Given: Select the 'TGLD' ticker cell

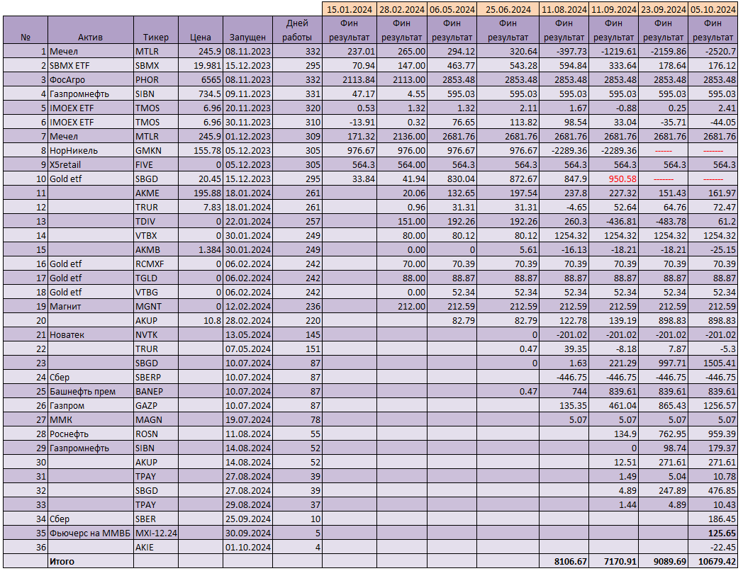Looking at the screenshot, I should point(156,278).
